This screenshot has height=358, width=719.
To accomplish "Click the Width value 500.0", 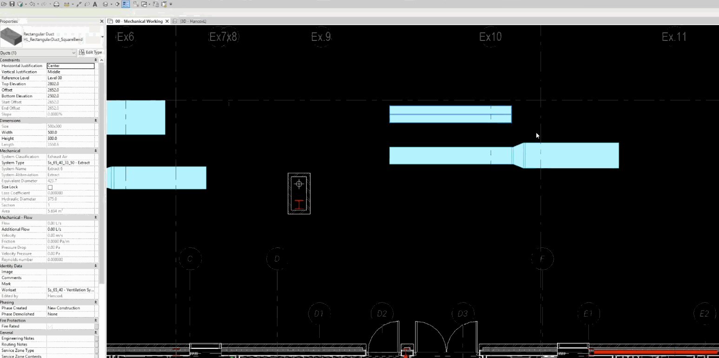I will pyautogui.click(x=71, y=133).
